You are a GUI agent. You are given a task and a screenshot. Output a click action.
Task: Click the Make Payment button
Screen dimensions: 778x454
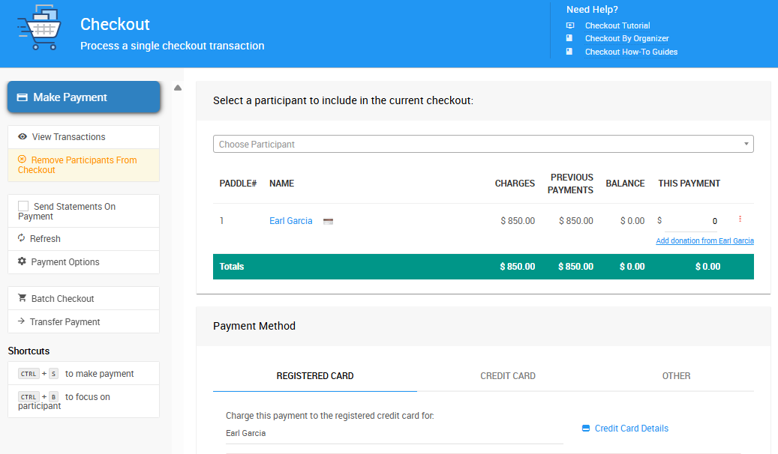[83, 96]
